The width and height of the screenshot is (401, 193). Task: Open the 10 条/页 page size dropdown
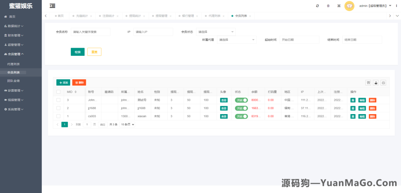click(x=127, y=125)
